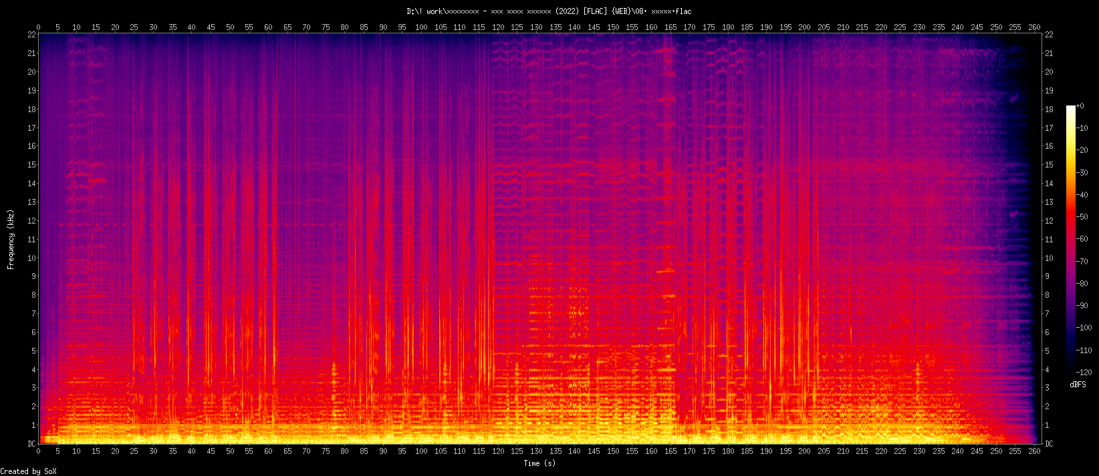Click the 200 second tick on bottom axis
Screen dimensions: 1099x476
804,451
